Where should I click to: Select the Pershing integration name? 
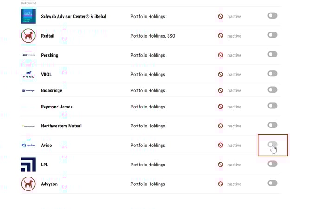click(50, 55)
